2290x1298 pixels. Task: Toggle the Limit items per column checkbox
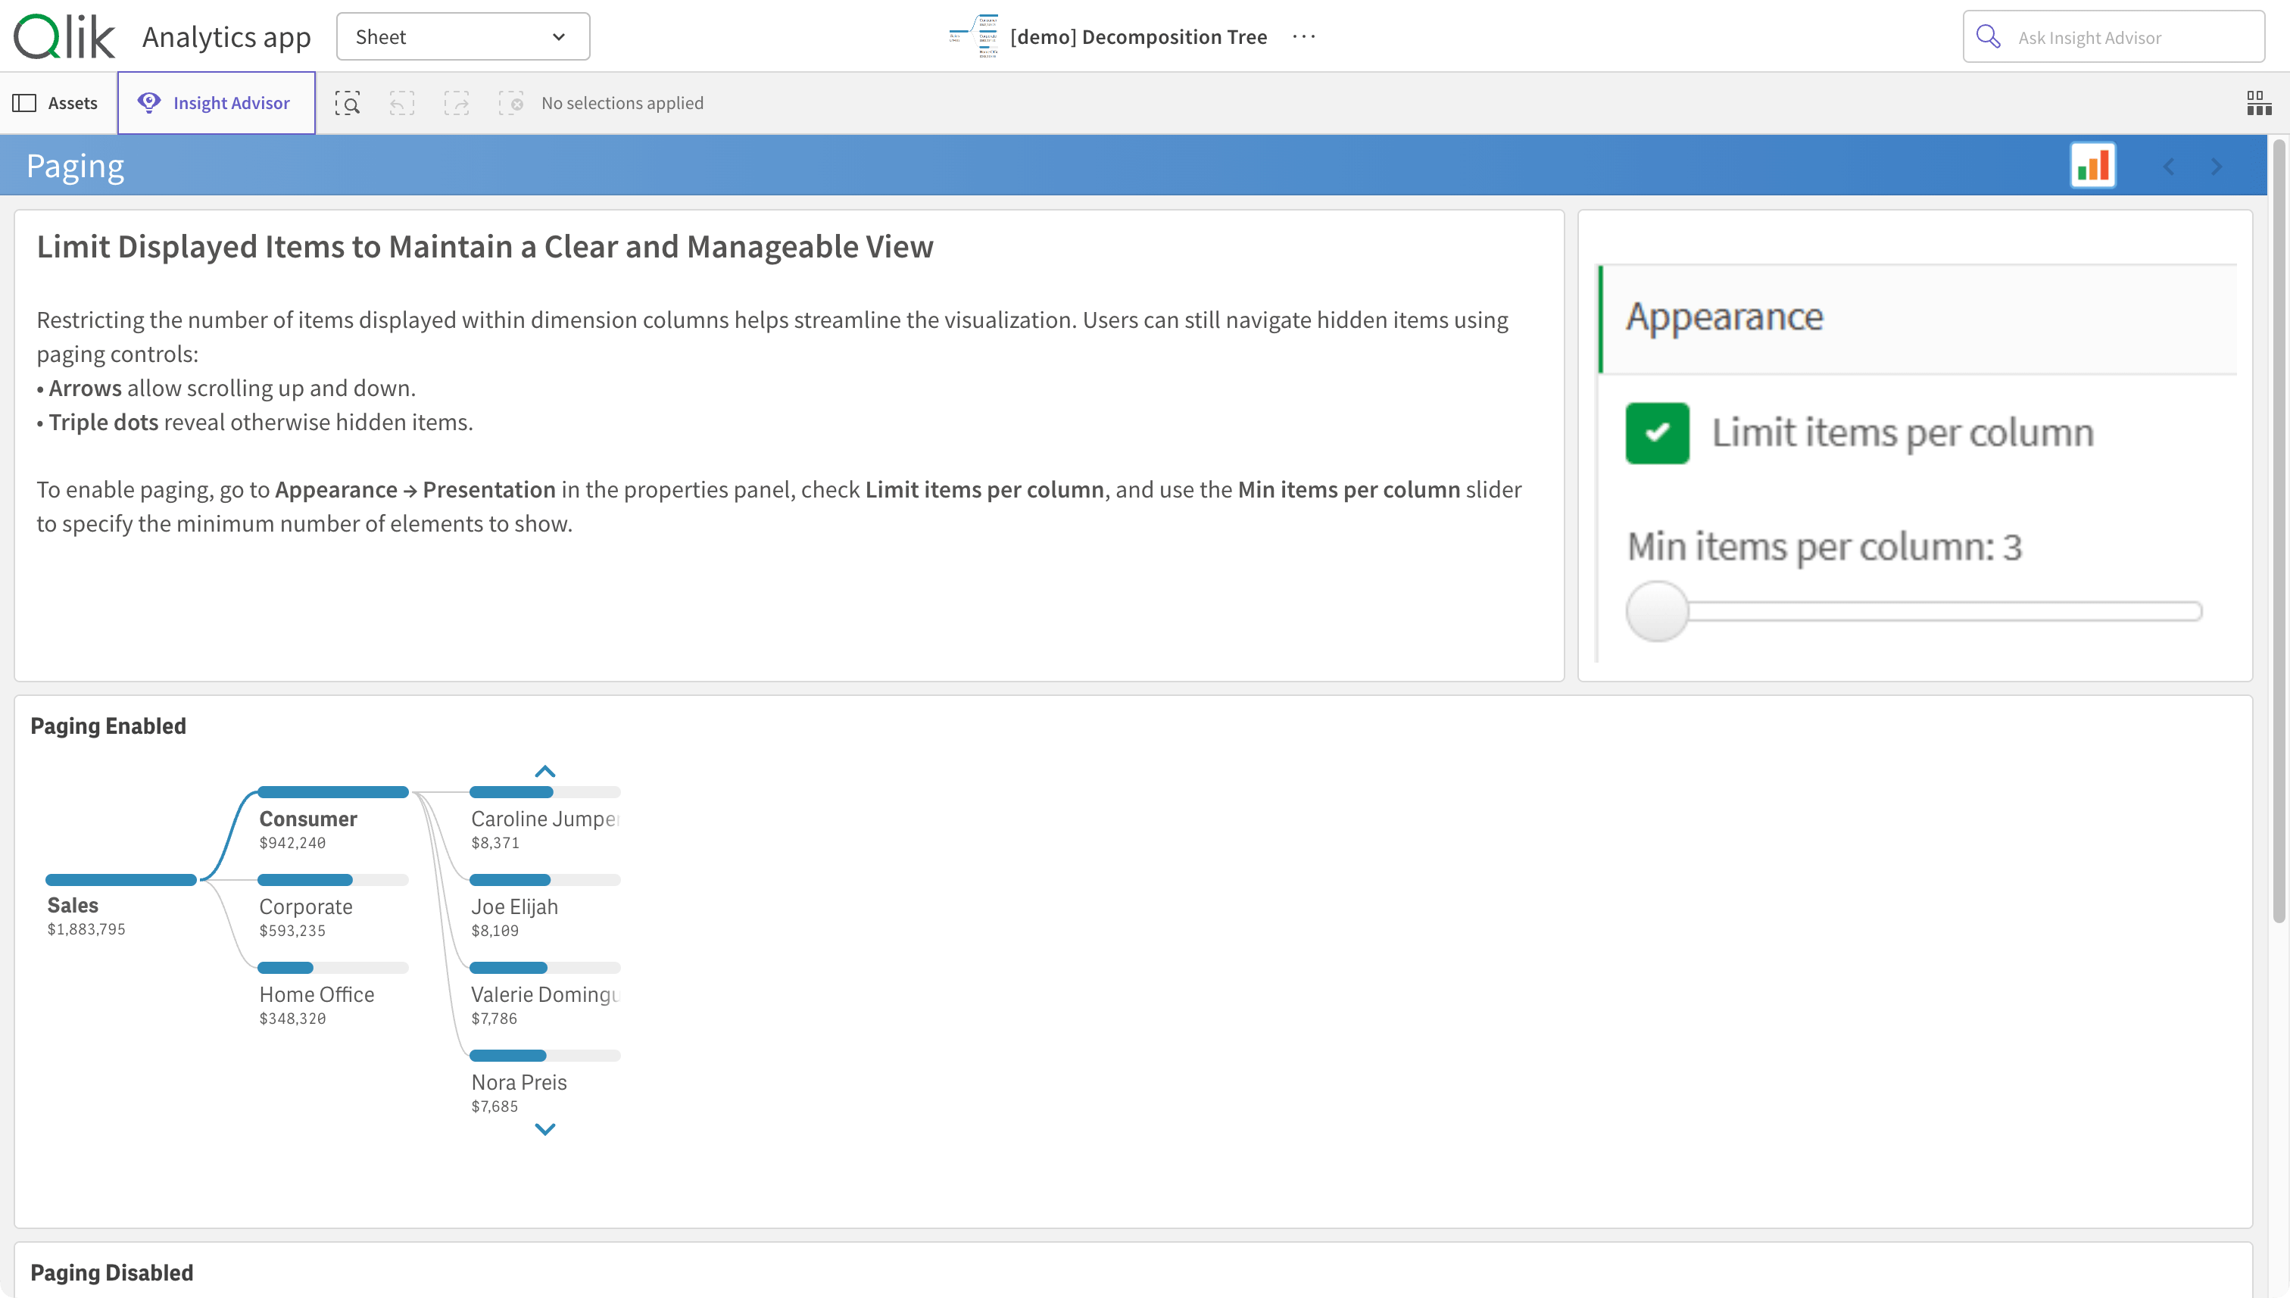(x=1656, y=433)
